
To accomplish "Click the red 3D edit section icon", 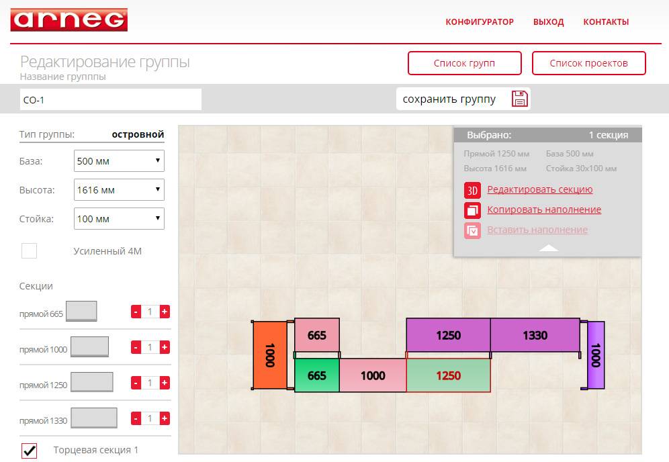I will tap(472, 190).
